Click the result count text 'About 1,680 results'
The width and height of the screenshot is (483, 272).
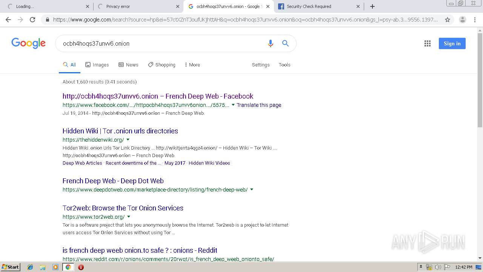pos(83,82)
